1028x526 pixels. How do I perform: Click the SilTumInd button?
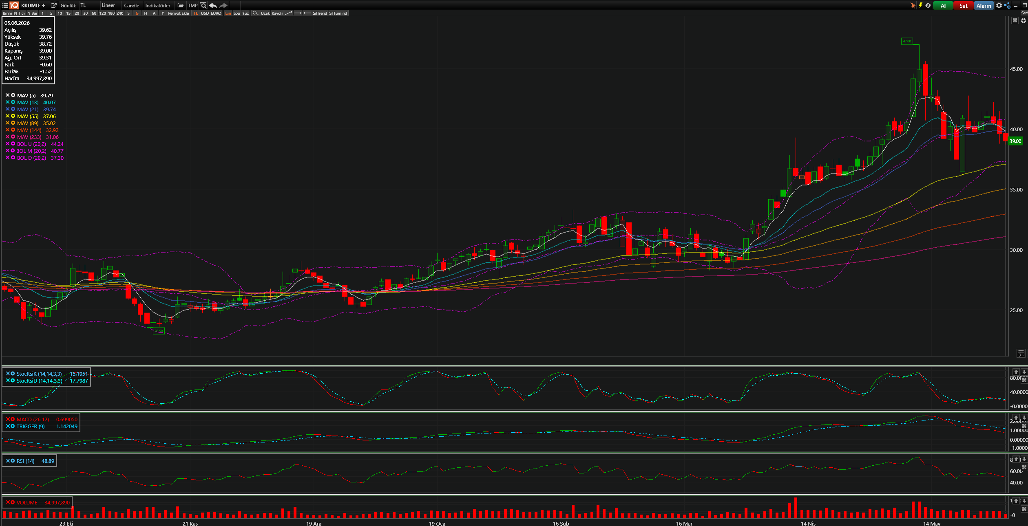click(x=338, y=13)
